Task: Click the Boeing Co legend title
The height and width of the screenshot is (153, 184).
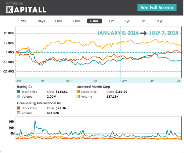Action: 25,87
